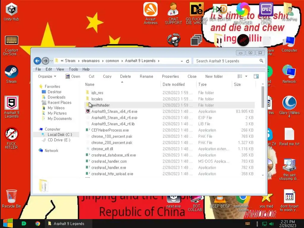Viewport: 304px width, 228px height.
Task: Open the Read me.txt desktop file
Action: 289,137
